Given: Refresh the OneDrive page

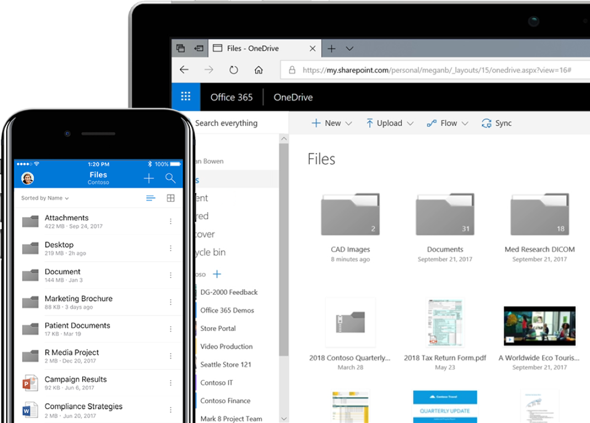Looking at the screenshot, I should [233, 70].
